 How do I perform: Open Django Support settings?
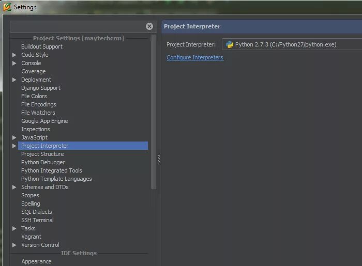41,88
